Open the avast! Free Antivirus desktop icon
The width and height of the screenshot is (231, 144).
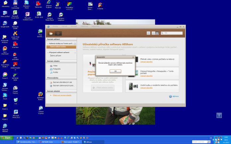(15, 35)
